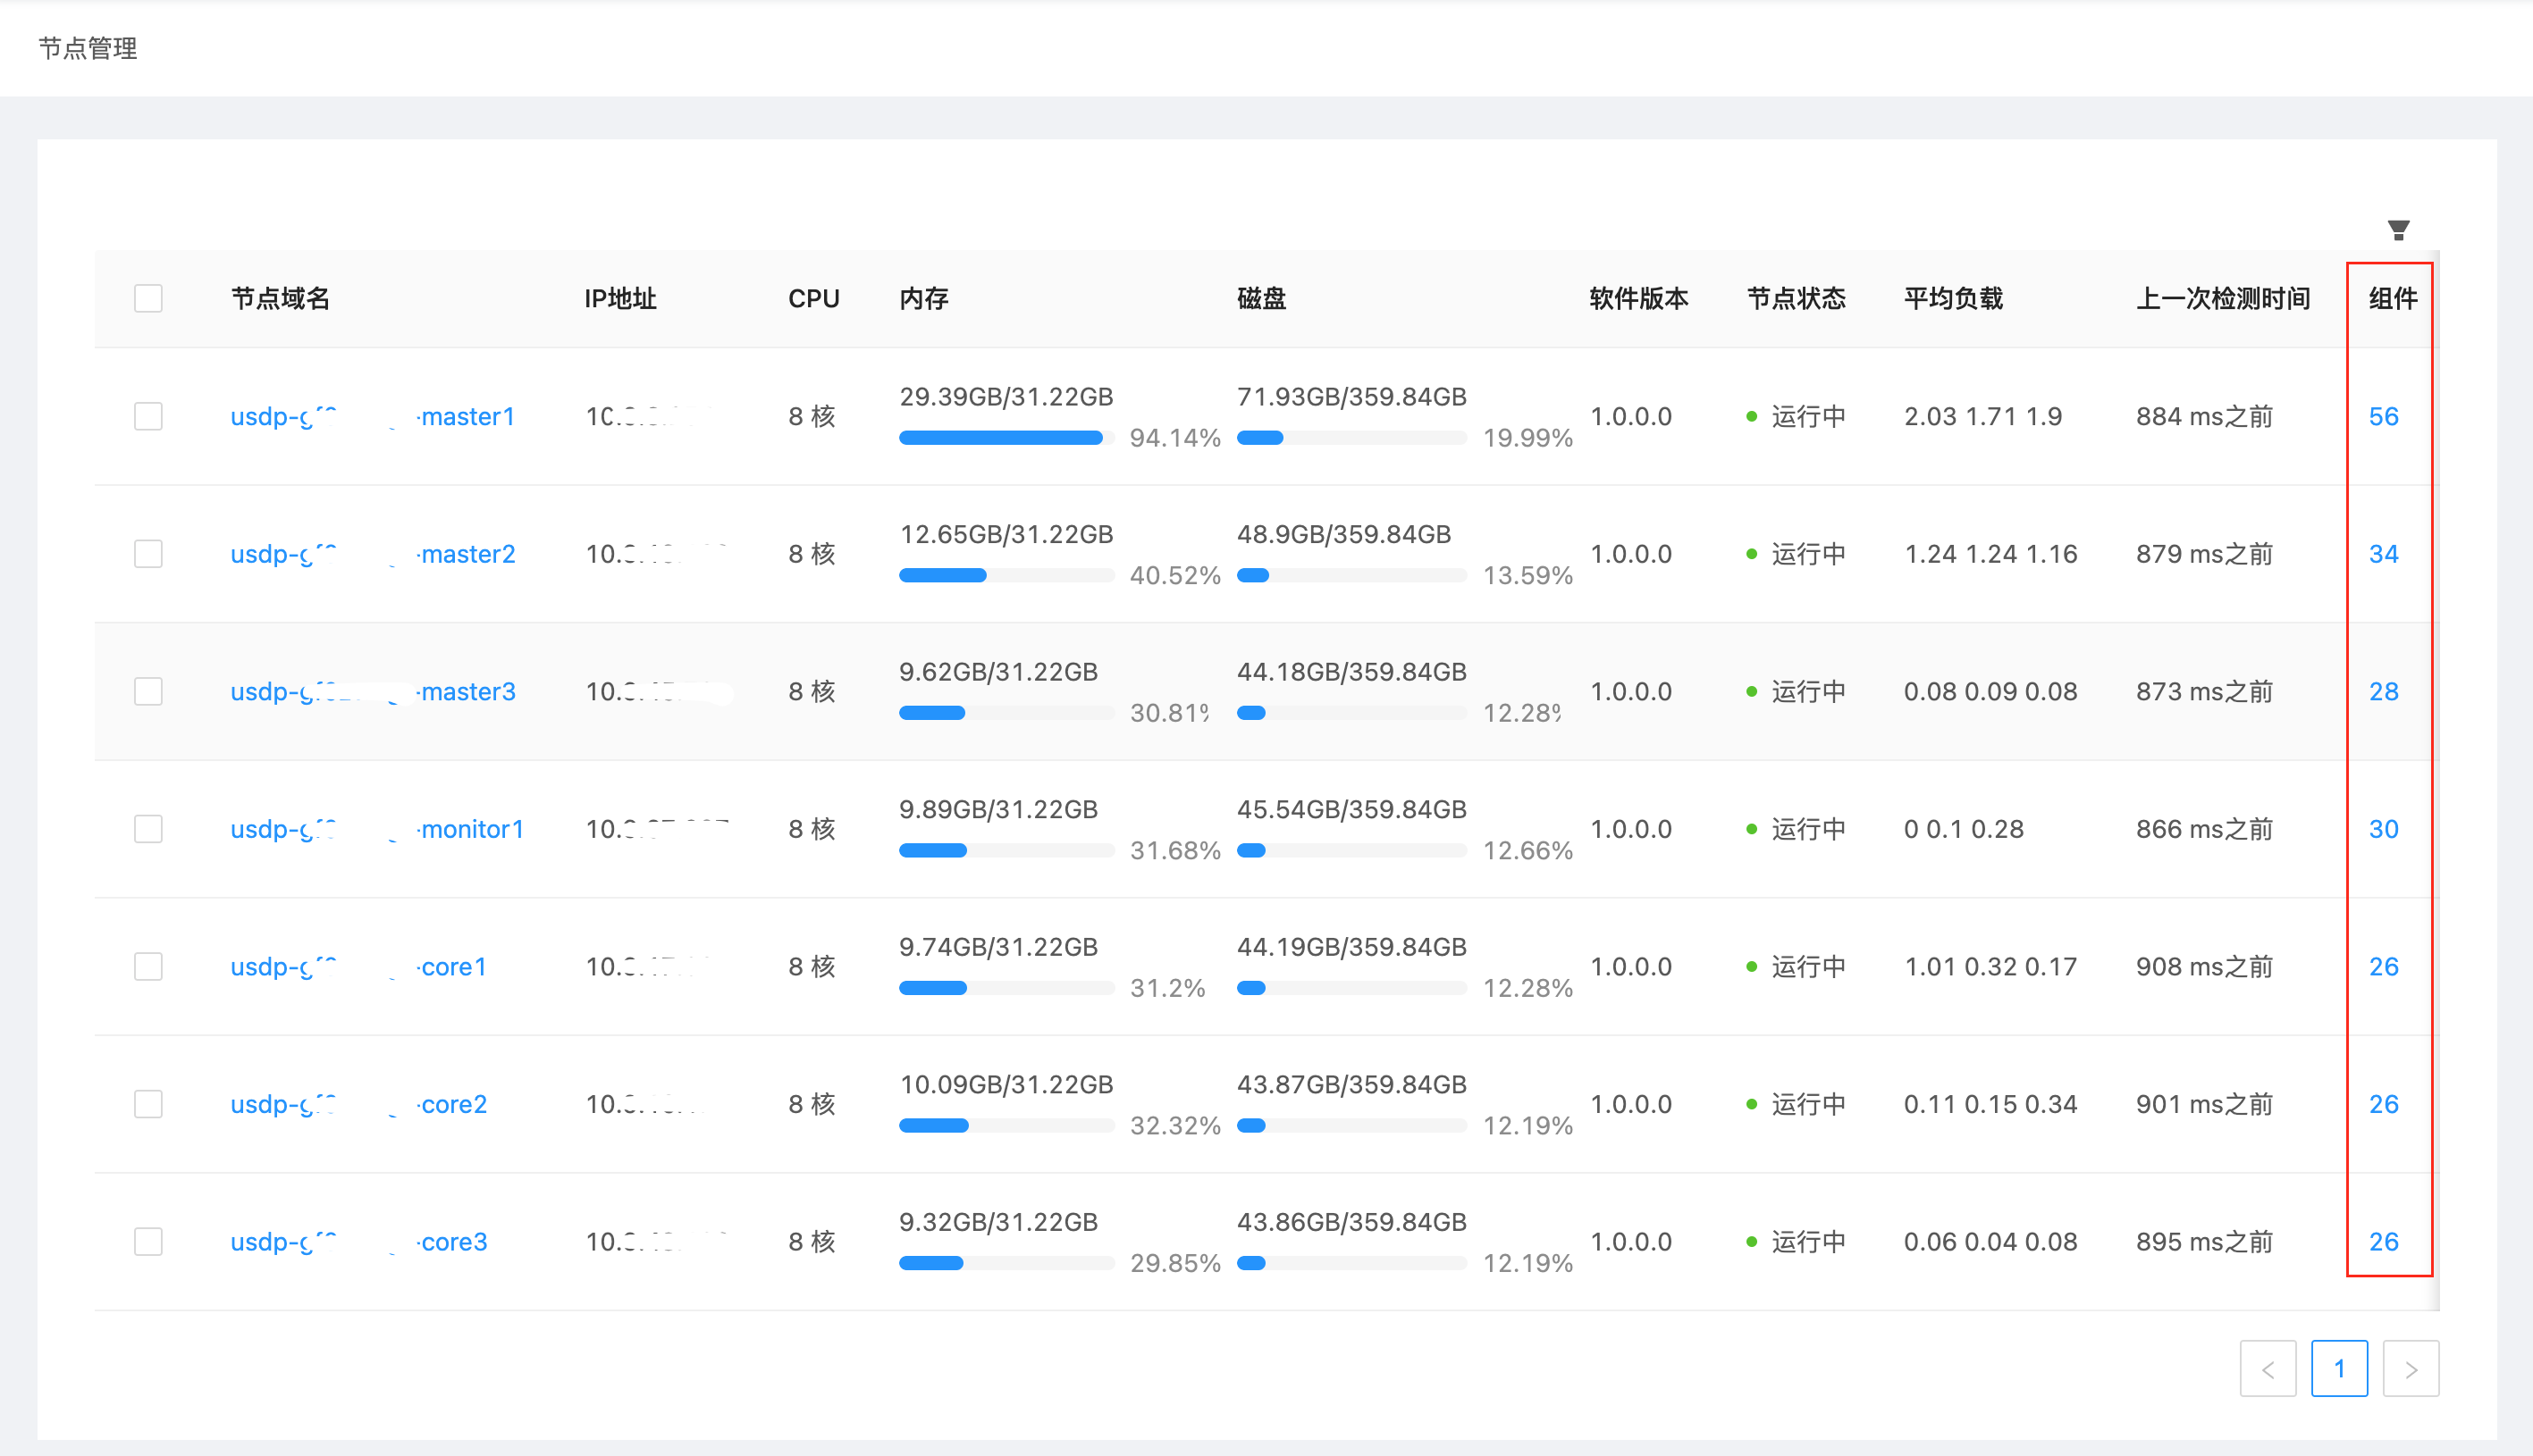Click the load value 2.03 1.71 1.9
Viewport: 2533px width, 1456px height.
tap(1982, 416)
